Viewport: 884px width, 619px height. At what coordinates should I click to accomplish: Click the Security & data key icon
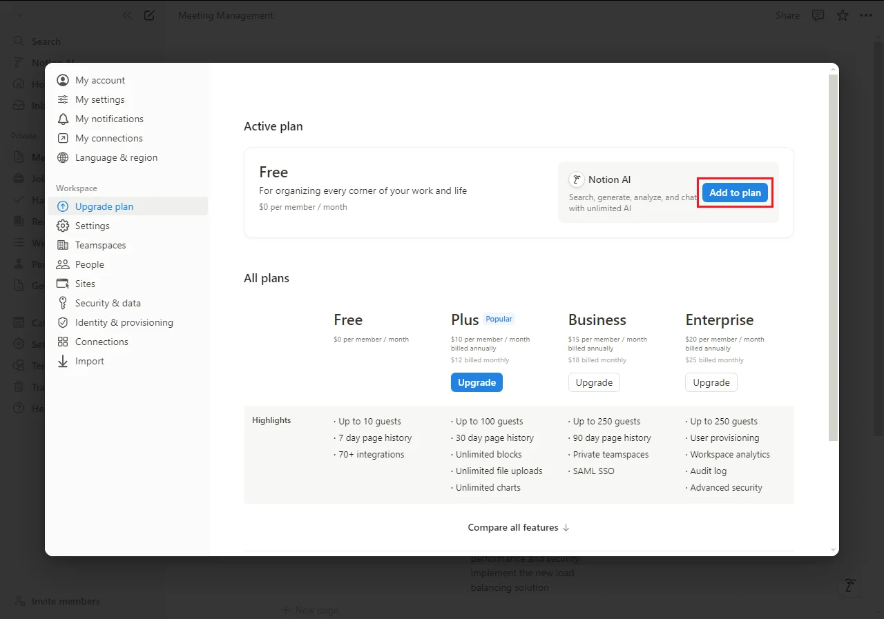point(63,303)
